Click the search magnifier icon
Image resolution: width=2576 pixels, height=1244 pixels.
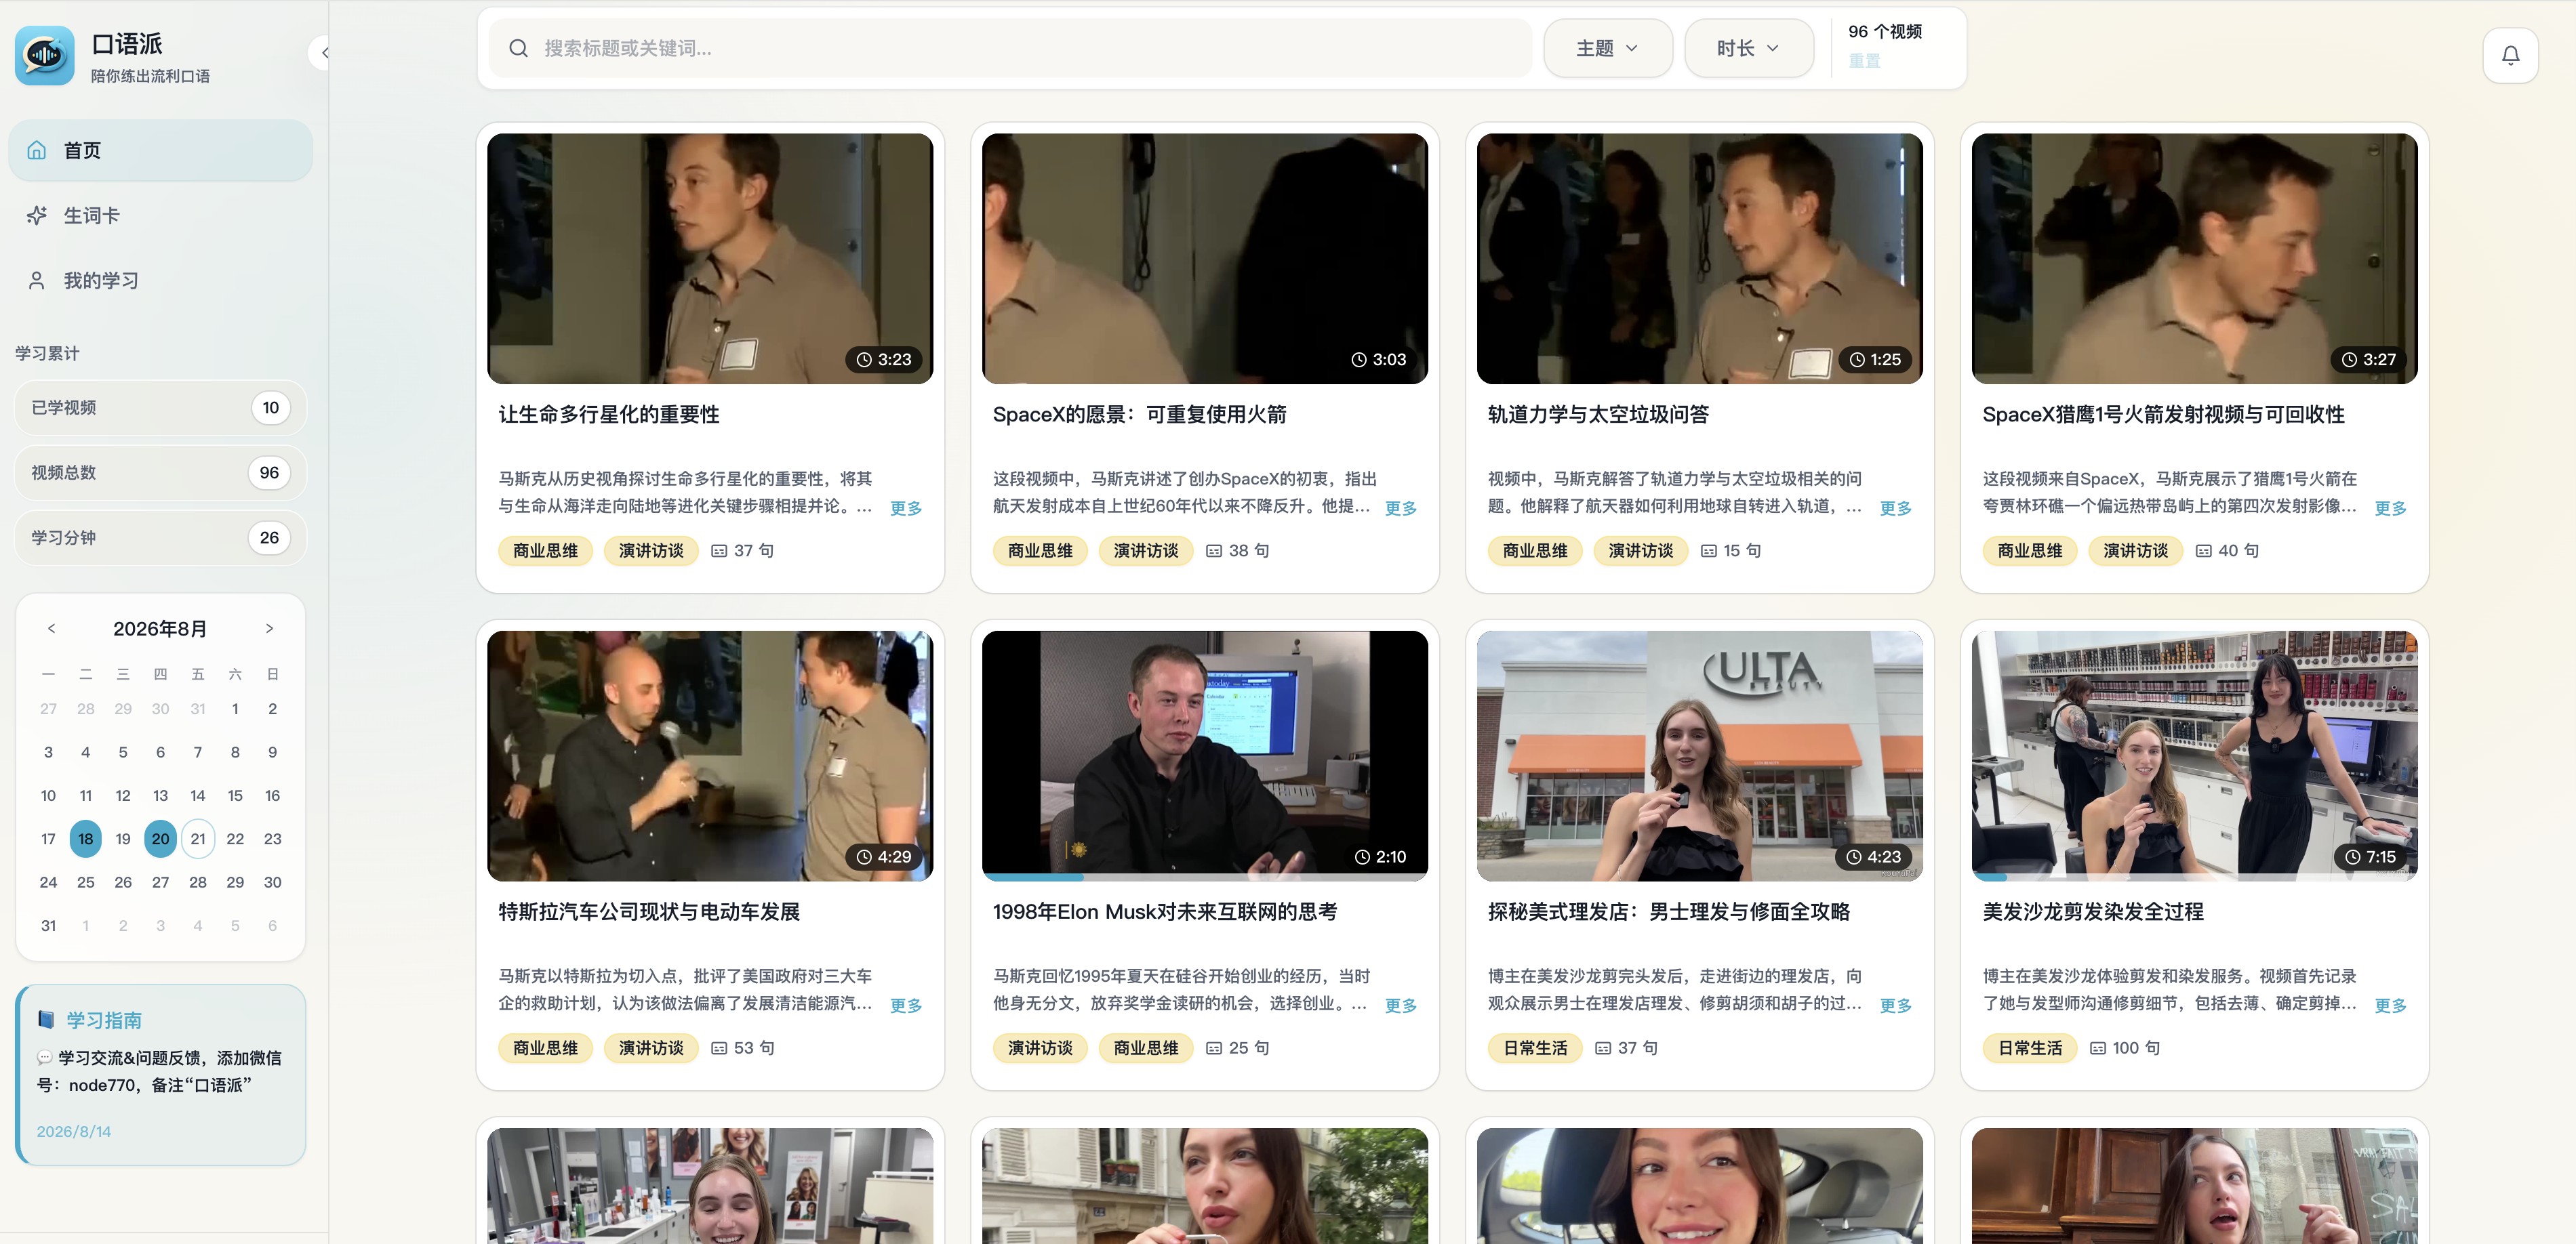click(x=518, y=48)
